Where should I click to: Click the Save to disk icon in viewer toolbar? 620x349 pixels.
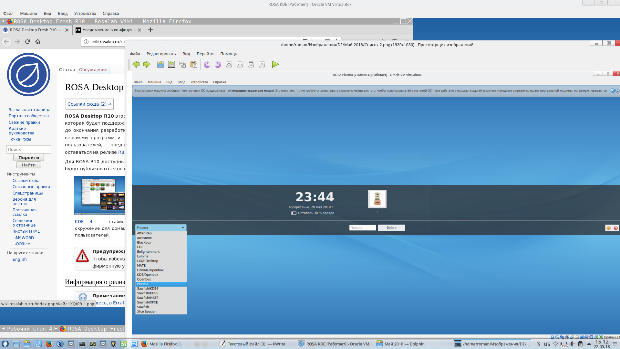pyautogui.click(x=171, y=64)
